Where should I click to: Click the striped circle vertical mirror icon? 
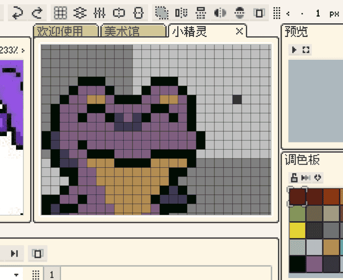(240, 13)
